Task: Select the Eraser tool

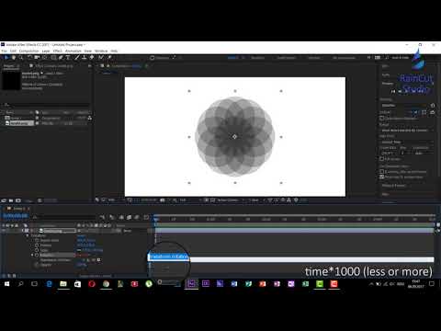Action: tap(92, 58)
